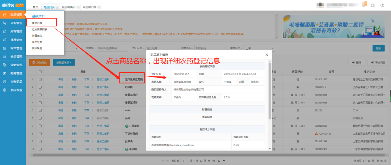
Task: Switch to the 供应商列表 tab
Action: click(x=89, y=8)
